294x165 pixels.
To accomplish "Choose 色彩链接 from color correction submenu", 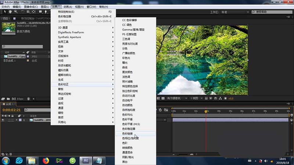I will pyautogui.click(x=135, y=133).
